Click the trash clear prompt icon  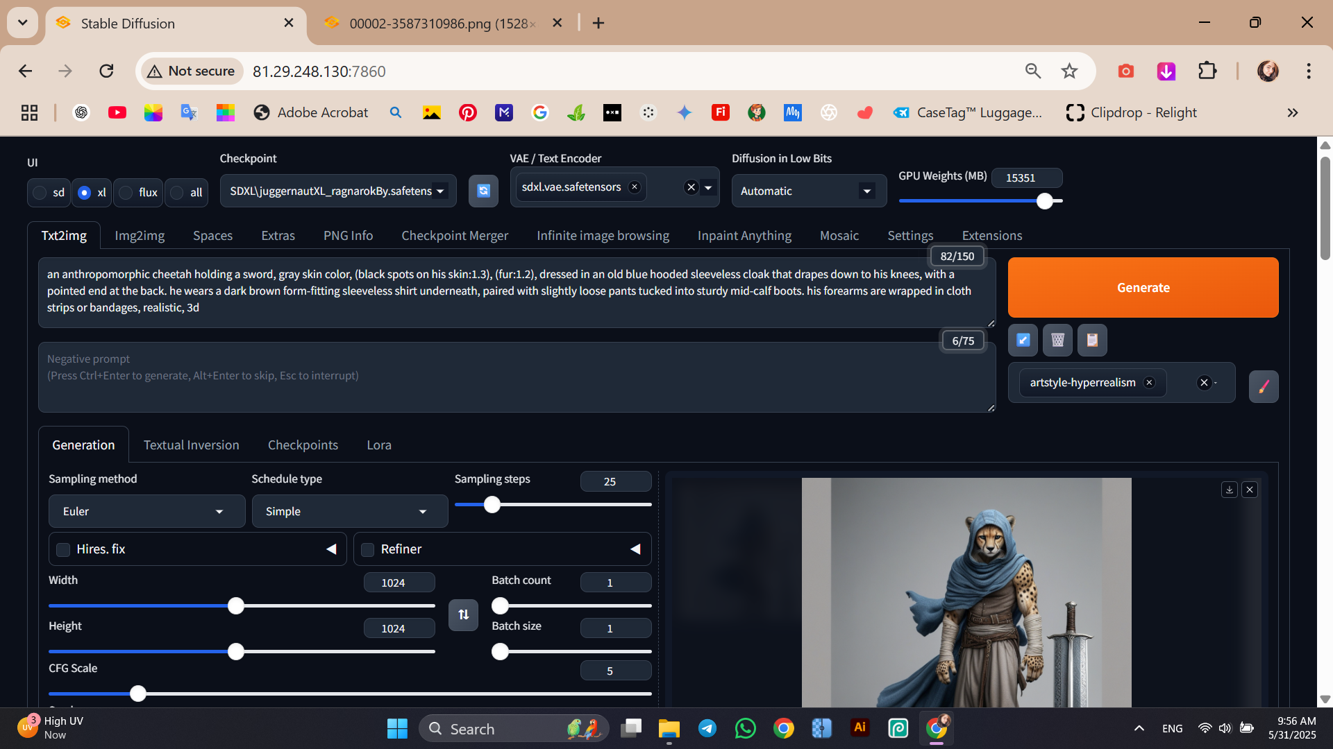coord(1057,340)
